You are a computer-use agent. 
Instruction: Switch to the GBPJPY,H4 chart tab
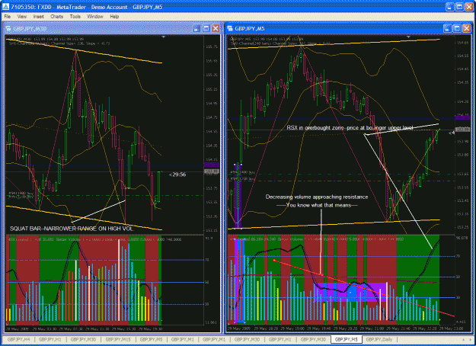(18, 339)
